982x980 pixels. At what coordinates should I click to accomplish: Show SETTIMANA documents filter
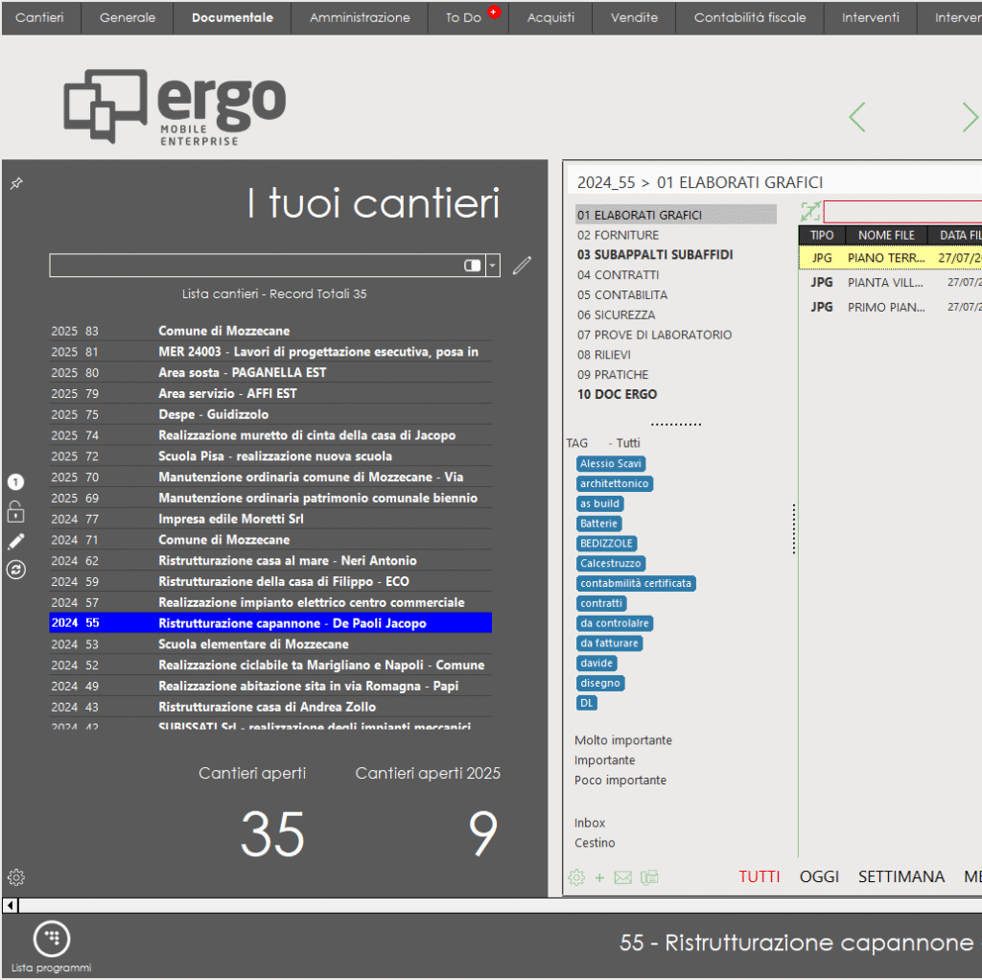pyautogui.click(x=901, y=876)
